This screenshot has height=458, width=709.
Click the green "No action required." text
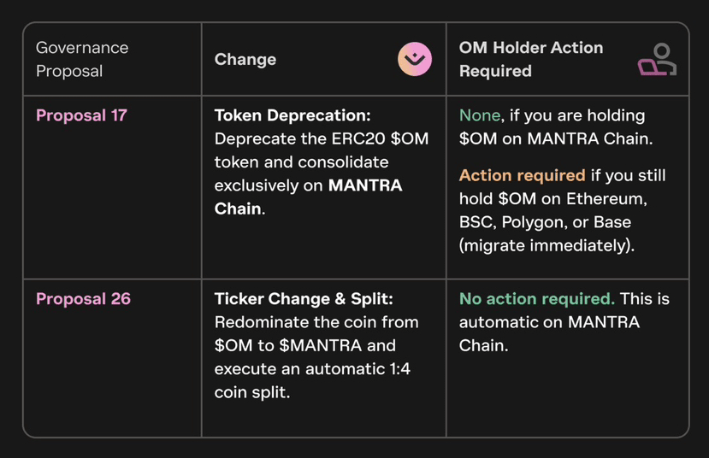536,299
